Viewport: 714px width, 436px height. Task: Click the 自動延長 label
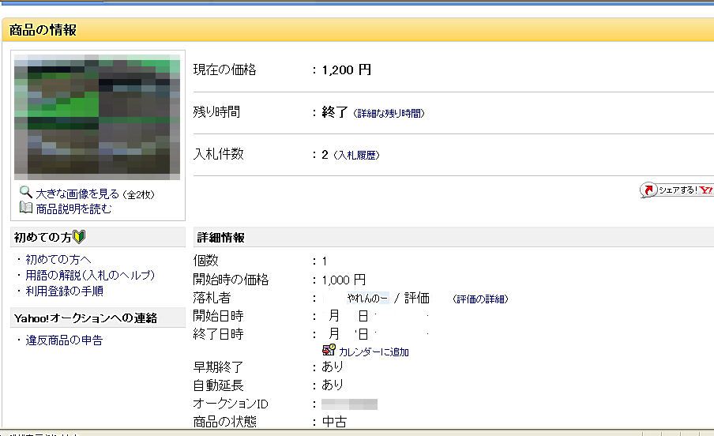point(218,385)
